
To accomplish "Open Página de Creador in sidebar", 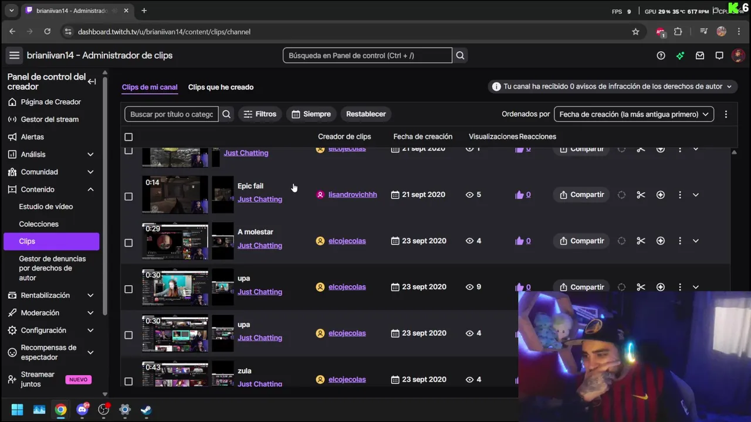I will 50,102.
